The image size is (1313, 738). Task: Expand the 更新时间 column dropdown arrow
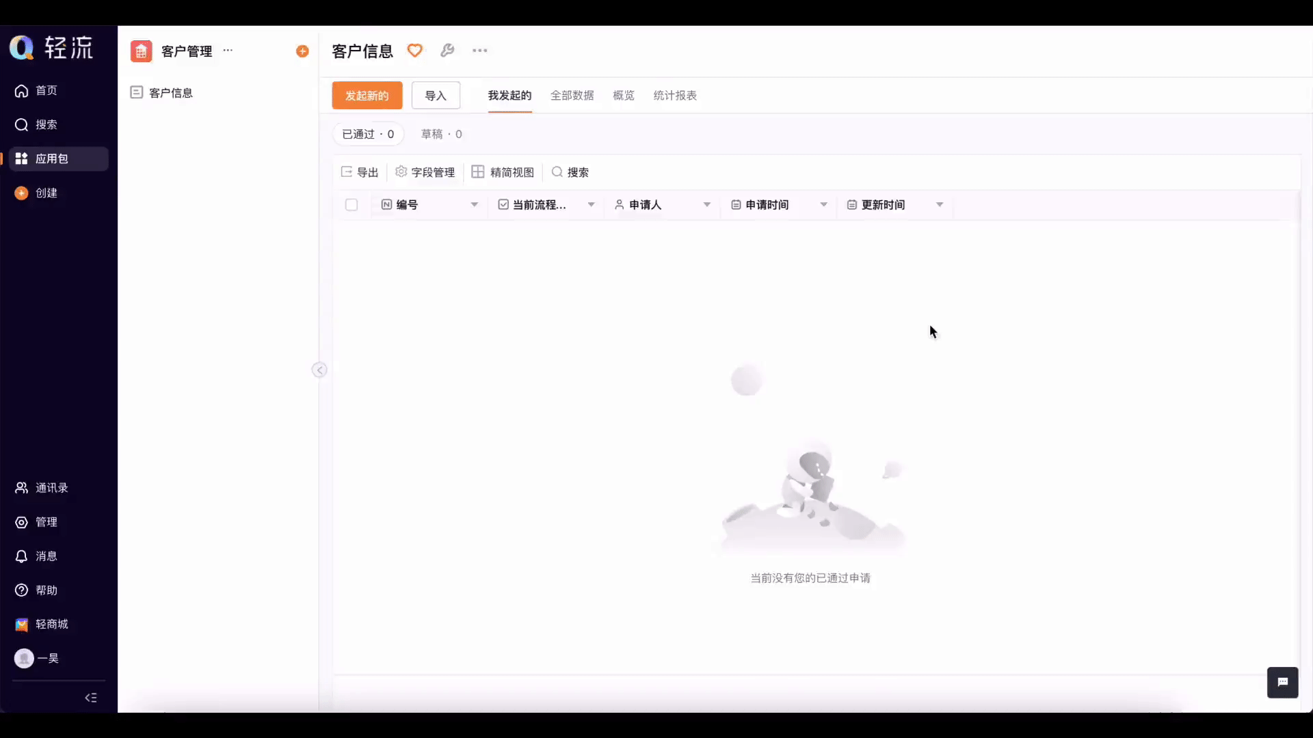click(x=939, y=205)
